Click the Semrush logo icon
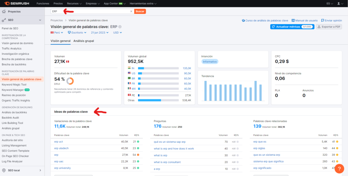This screenshot has height=176, width=348. [x=7, y=3]
